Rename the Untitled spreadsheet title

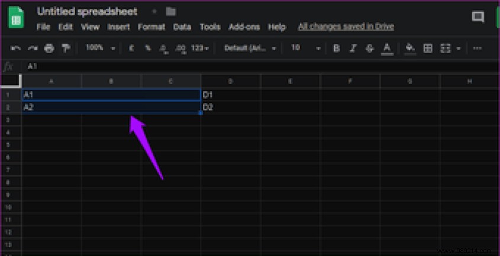87,11
